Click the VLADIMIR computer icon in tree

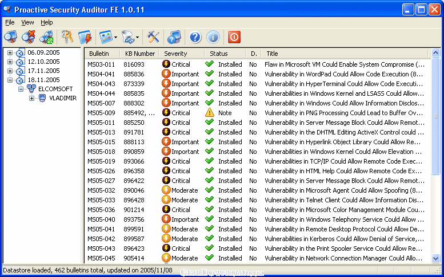(42, 98)
